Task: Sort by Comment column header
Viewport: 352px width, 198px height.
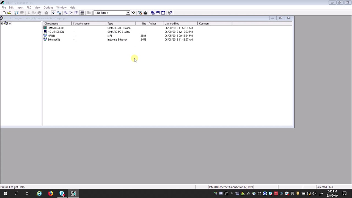Action: coord(215,24)
